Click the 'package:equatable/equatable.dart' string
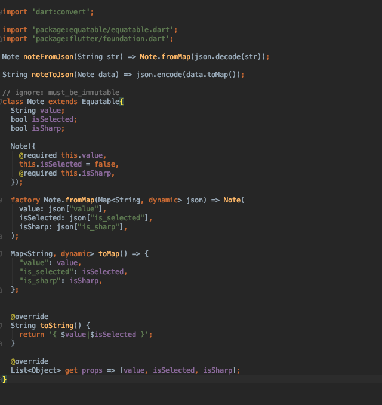This screenshot has height=405, width=382. pyautogui.click(x=103, y=30)
